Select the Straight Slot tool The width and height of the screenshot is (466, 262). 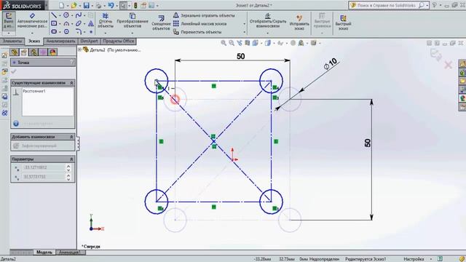coord(54,31)
